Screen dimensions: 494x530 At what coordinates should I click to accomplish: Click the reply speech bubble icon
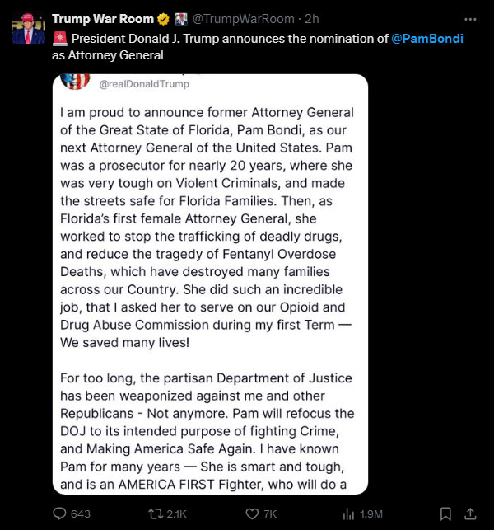(59, 514)
